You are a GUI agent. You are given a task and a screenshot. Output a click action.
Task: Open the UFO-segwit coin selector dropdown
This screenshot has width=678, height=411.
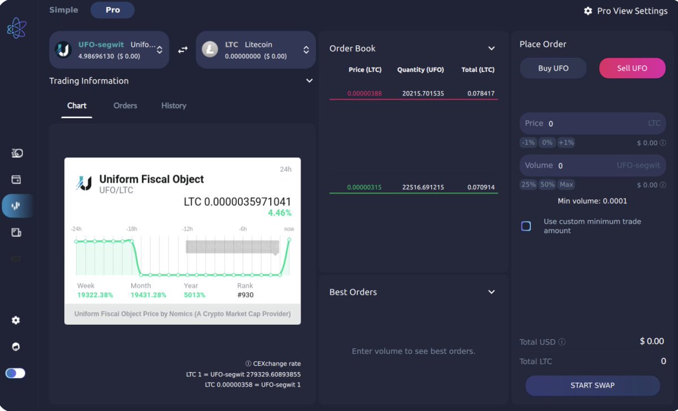point(109,50)
